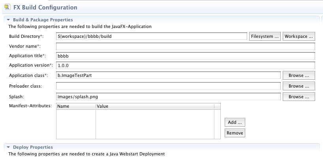Focus the empty Vendor name field
The image size is (323, 157).
[x=186, y=46]
